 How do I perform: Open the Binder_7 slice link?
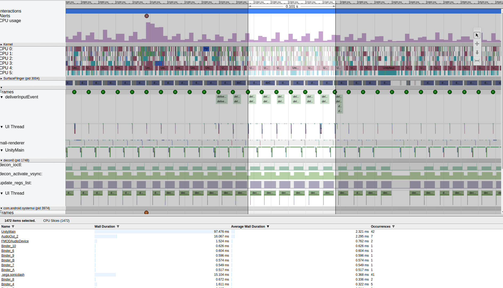[x=8, y=265]
